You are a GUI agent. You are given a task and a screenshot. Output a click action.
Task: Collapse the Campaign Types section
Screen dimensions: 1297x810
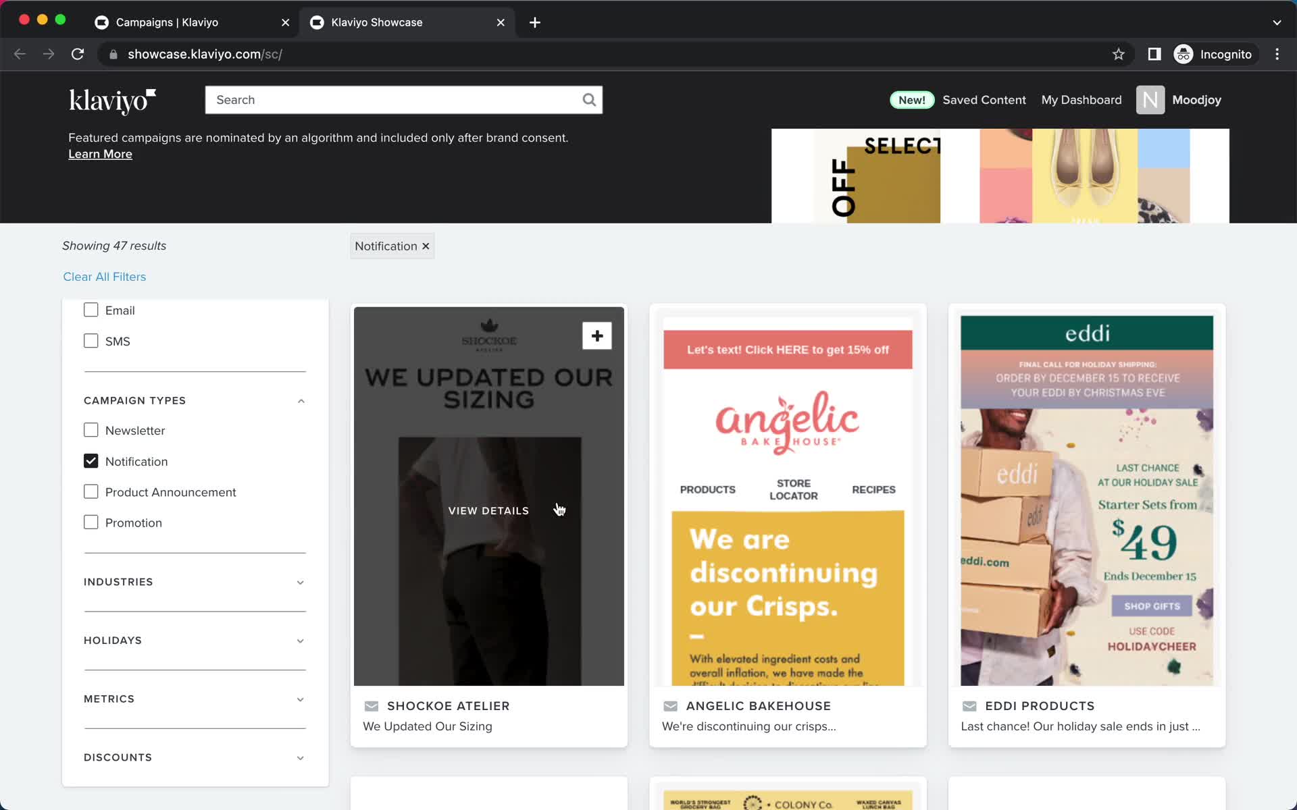point(301,401)
